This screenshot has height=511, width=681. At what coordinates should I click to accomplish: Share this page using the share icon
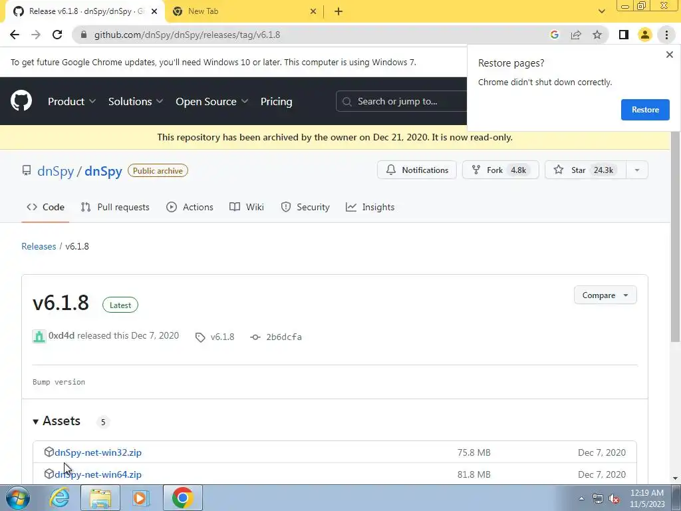[x=576, y=35]
